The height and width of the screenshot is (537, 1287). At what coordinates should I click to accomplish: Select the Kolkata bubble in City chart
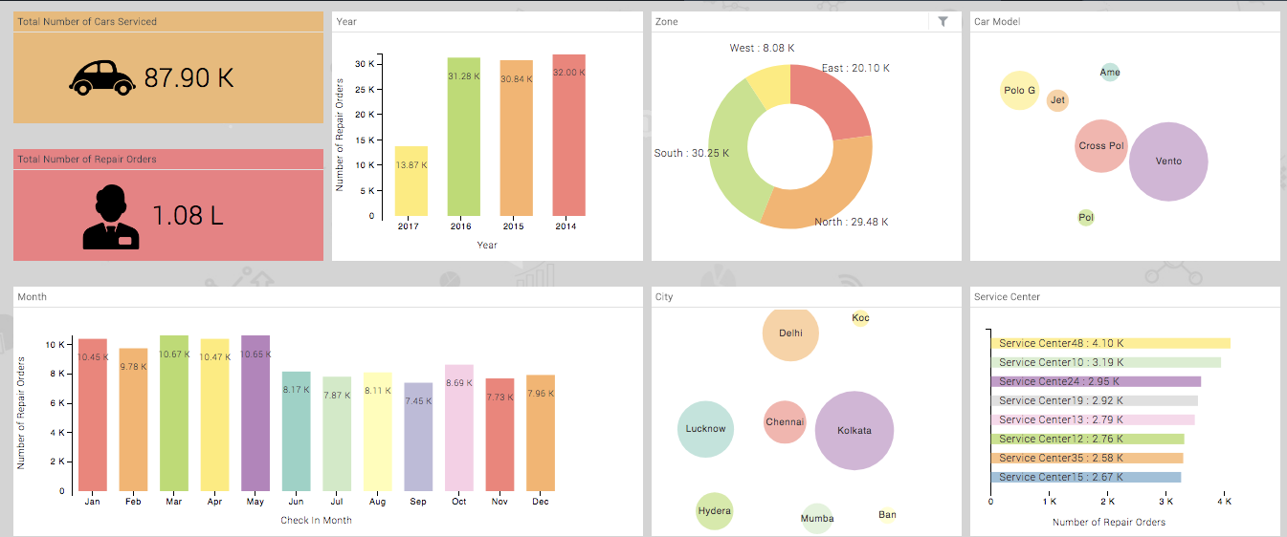point(854,430)
